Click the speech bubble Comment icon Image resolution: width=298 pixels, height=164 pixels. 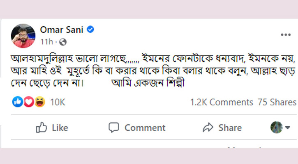click(x=114, y=128)
